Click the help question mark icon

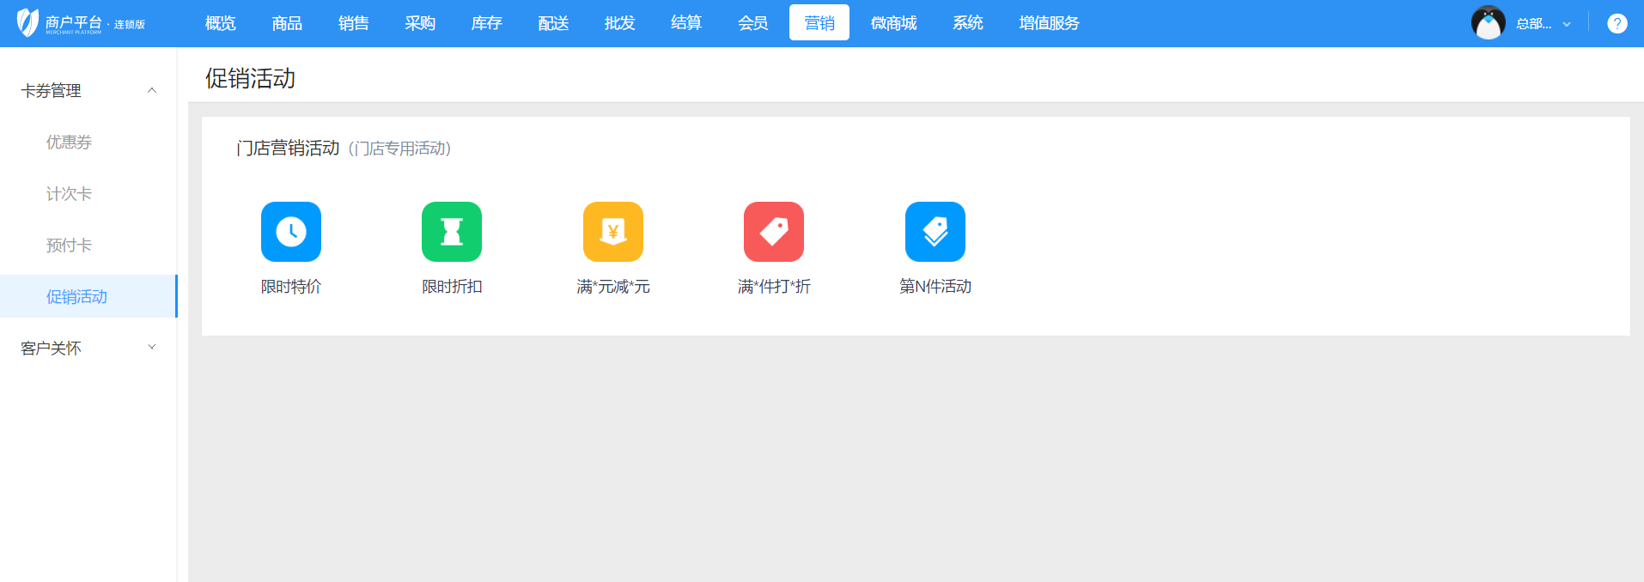coord(1617,23)
